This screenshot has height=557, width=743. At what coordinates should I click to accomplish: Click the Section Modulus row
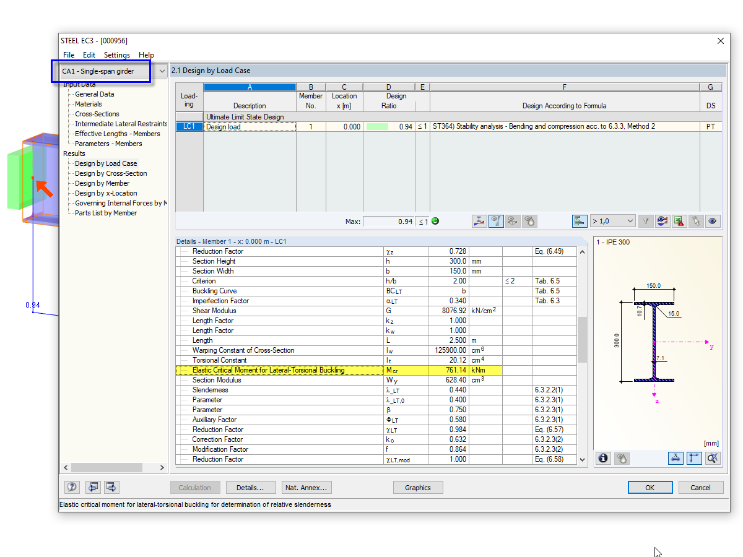[376, 380]
